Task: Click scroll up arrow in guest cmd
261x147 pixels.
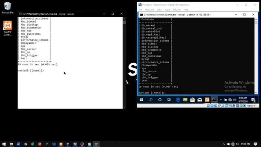Action: [256, 19]
